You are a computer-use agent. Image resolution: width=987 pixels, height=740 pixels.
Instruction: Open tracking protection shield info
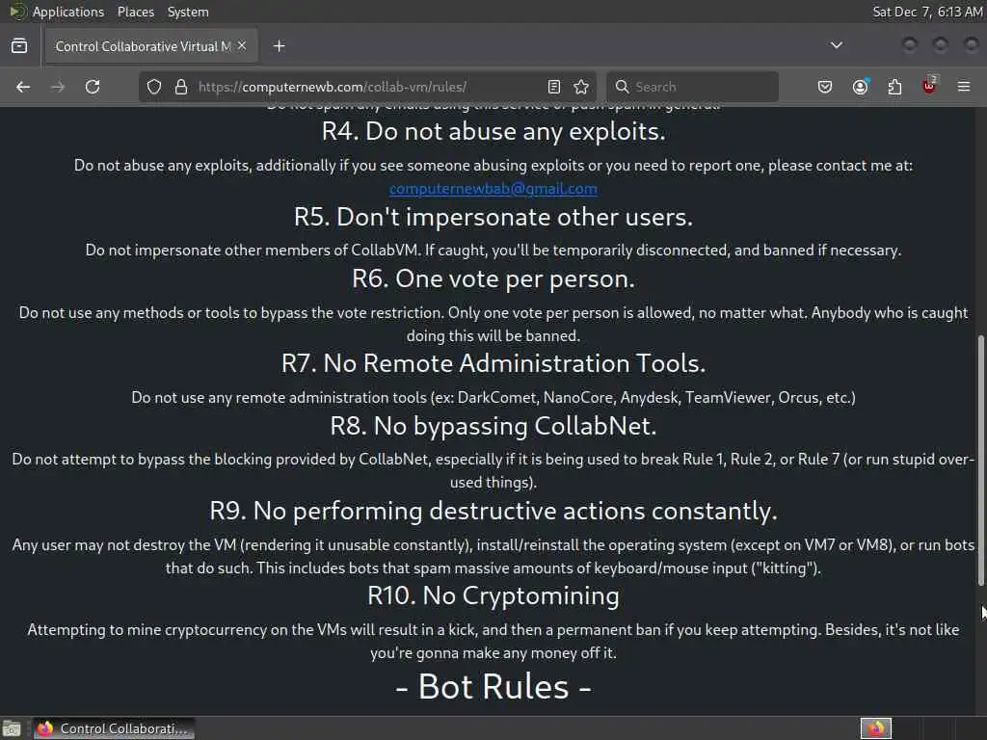154,87
